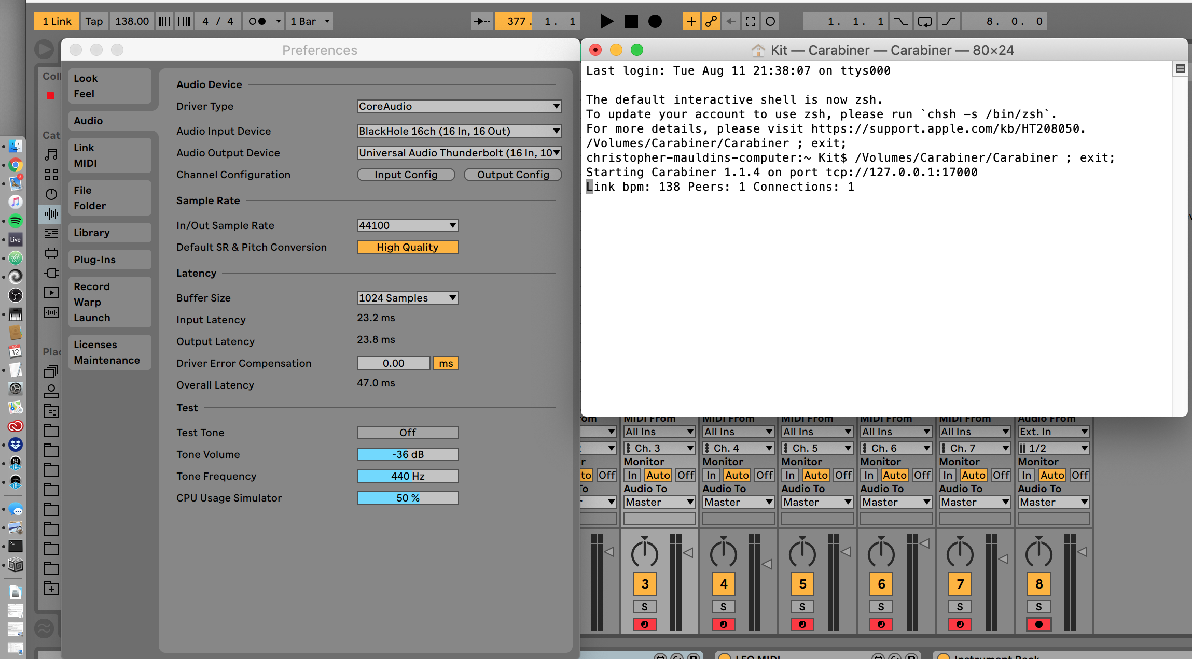This screenshot has height=659, width=1192.
Task: Toggle the Loop switch icon
Action: [x=924, y=21]
